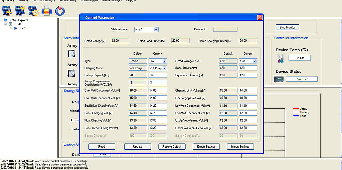Click the solar panel with sun icon
This screenshot has height=170, width=342.
pos(20,11)
